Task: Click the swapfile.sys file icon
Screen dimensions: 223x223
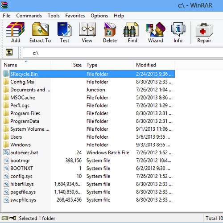Action: click(x=6, y=200)
